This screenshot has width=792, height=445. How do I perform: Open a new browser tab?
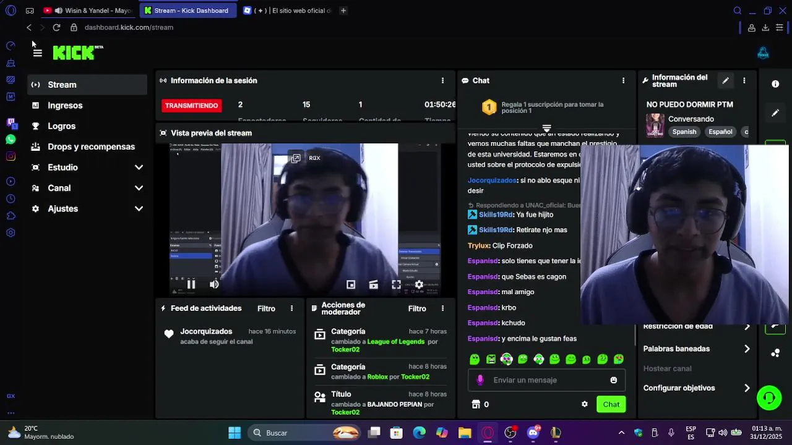coord(343,11)
